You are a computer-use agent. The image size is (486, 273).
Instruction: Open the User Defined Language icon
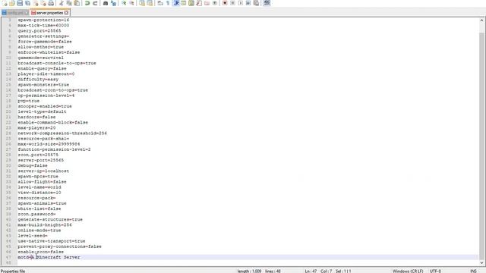(184, 3)
